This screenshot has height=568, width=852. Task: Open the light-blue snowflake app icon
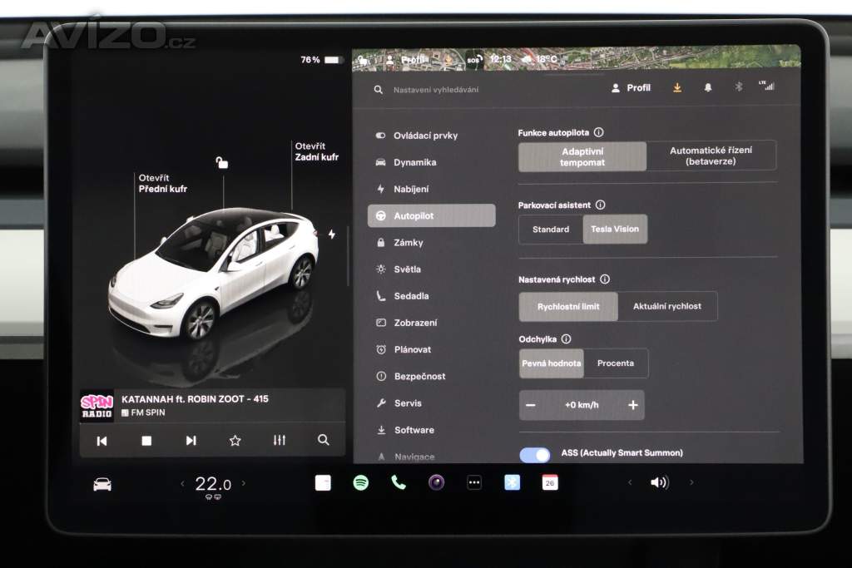(x=512, y=482)
